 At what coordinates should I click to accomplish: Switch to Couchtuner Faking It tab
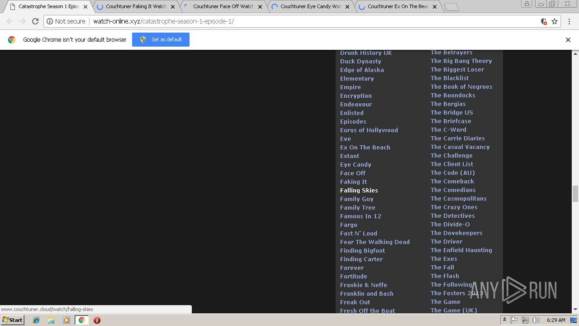[x=136, y=7]
